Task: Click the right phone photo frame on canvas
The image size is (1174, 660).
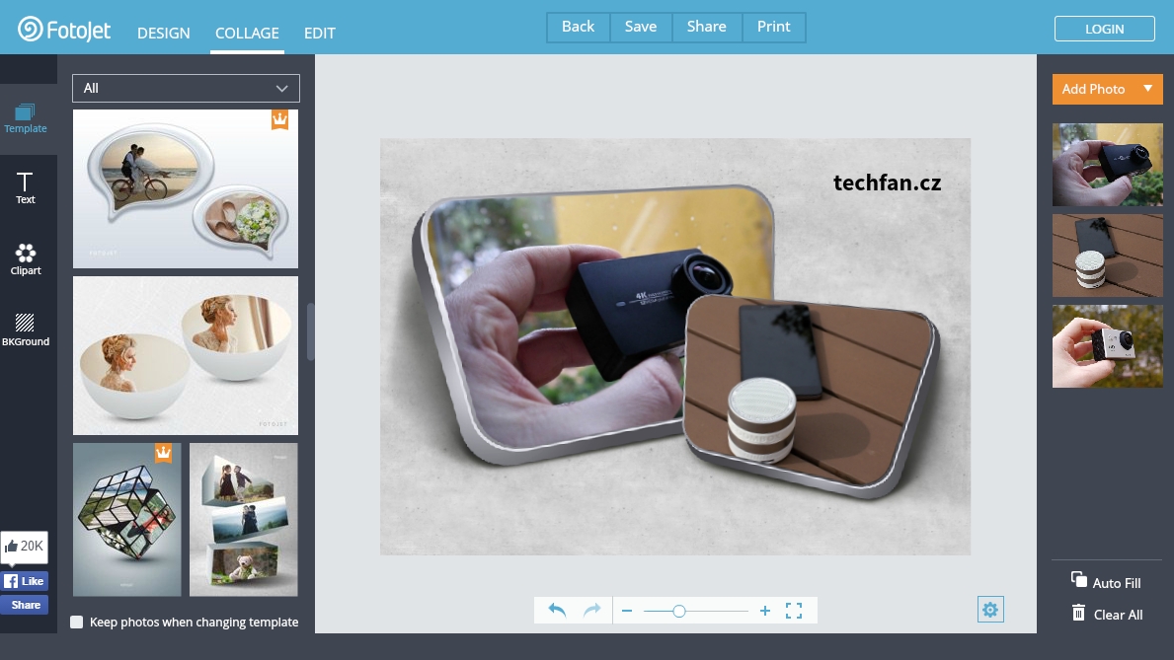Action: [813, 397]
